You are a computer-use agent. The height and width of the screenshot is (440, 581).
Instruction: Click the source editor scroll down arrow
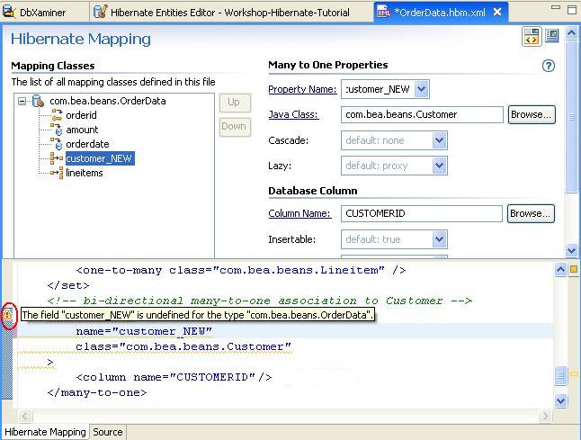(x=560, y=400)
